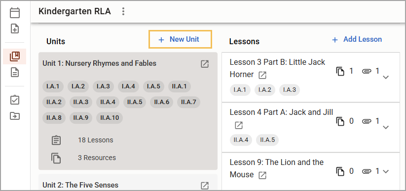The width and height of the screenshot is (406, 191).
Task: Open Lesson 3 Part B external link icon
Action: pyautogui.click(x=262, y=75)
